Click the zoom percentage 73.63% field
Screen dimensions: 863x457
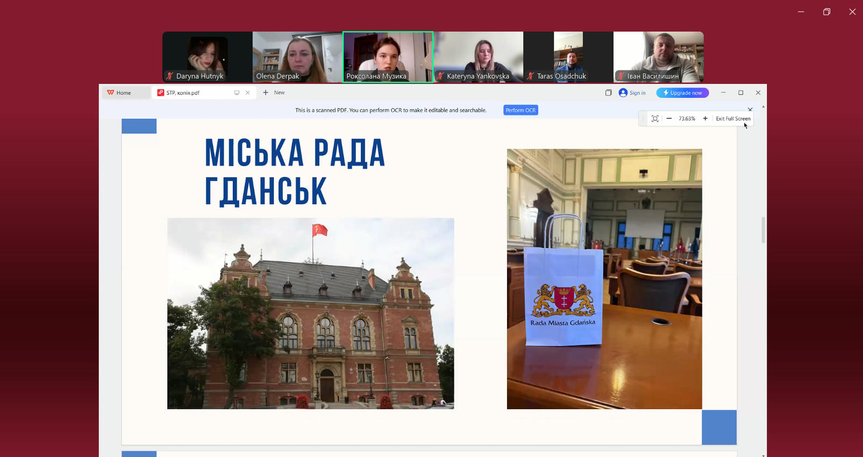pyautogui.click(x=687, y=119)
